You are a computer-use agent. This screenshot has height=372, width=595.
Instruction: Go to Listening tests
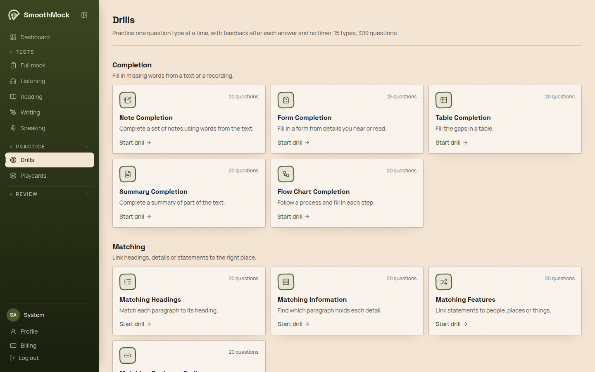50,81
